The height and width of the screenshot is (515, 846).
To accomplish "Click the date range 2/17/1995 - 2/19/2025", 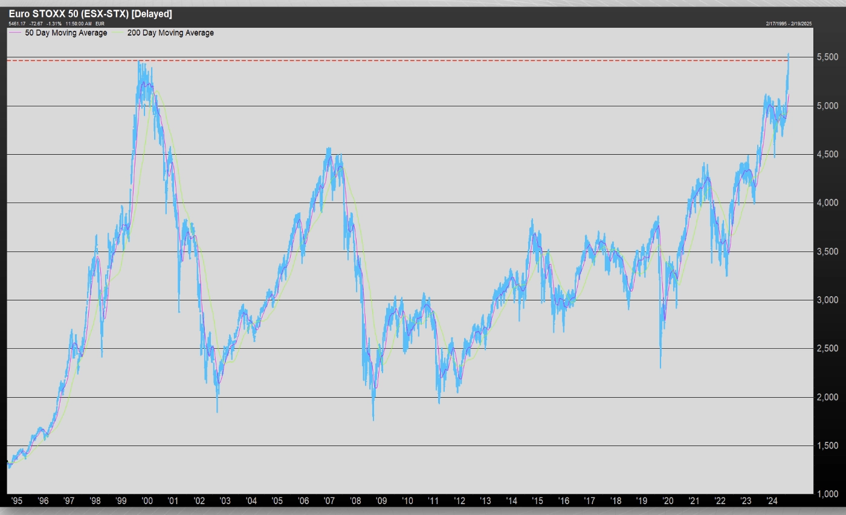I will tap(789, 24).
